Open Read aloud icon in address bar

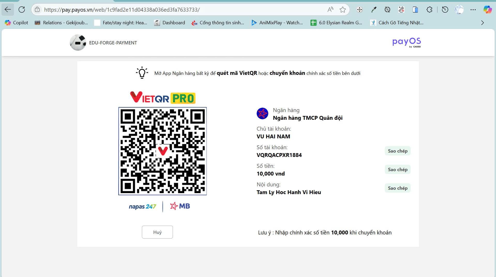pyautogui.click(x=330, y=10)
